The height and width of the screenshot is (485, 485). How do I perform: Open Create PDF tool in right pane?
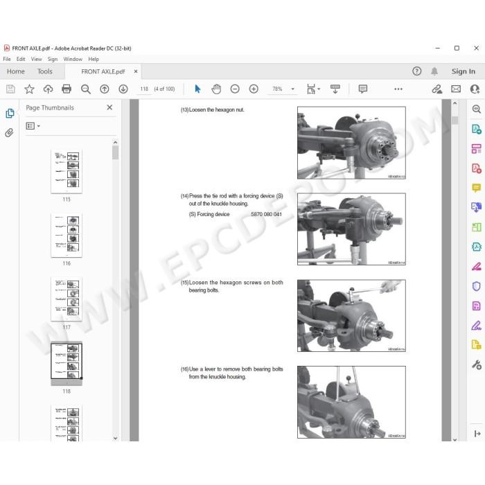(477, 168)
